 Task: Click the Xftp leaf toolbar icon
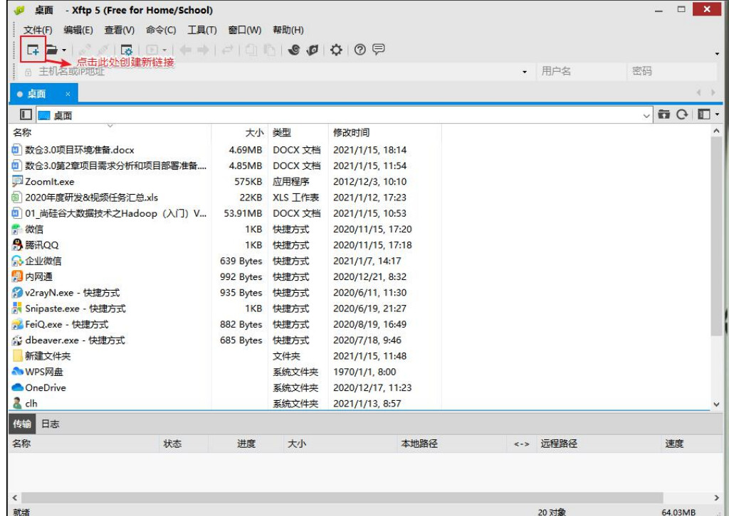coord(313,50)
